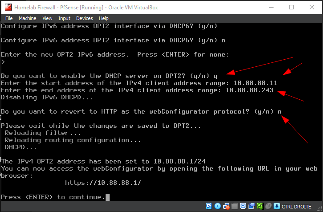Open the network adapters status icon
This screenshot has width=323, height=212.
pos(226,206)
